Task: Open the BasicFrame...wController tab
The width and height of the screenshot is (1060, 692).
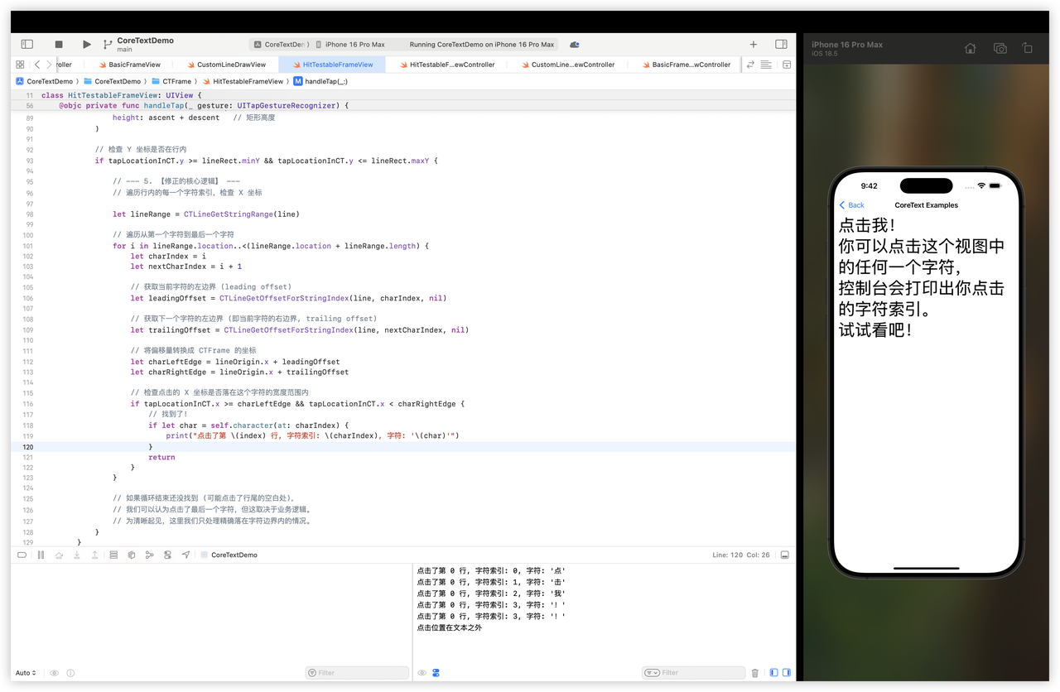Action: (686, 65)
